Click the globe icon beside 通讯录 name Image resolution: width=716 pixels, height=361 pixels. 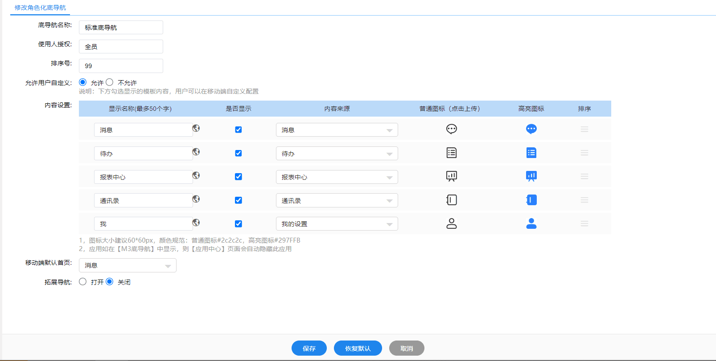tap(196, 199)
